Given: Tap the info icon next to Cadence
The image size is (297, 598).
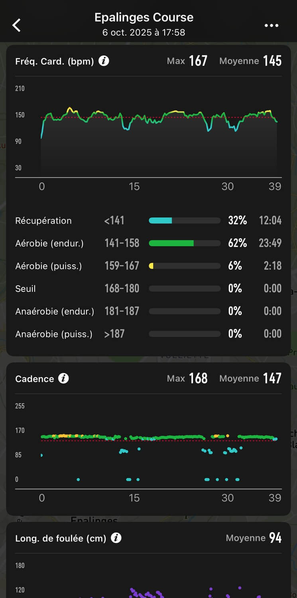Looking at the screenshot, I should click(63, 378).
